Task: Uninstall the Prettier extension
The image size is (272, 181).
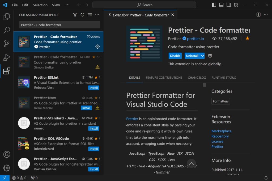Action: click(192, 56)
